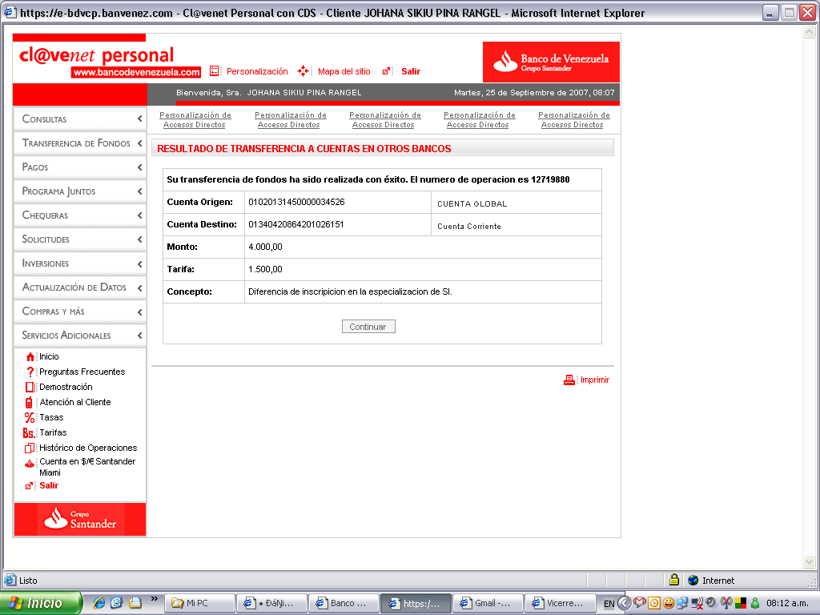Click the Grupo Santander footer logo
Image resolution: width=820 pixels, height=615 pixels.
80,519
